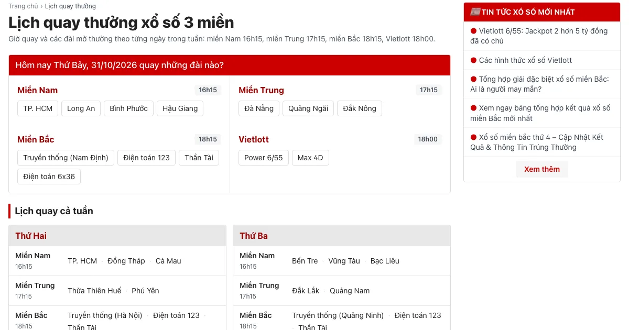Open Đắk Lắk in the Thứ Ba card
The image size is (629, 330).
[x=306, y=291]
